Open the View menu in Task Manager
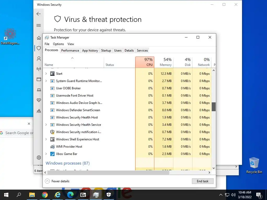The width and height of the screenshot is (267, 200). coord(71,44)
